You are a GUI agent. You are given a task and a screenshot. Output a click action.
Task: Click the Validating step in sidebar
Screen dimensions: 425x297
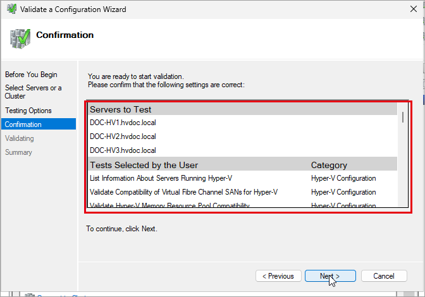19,138
